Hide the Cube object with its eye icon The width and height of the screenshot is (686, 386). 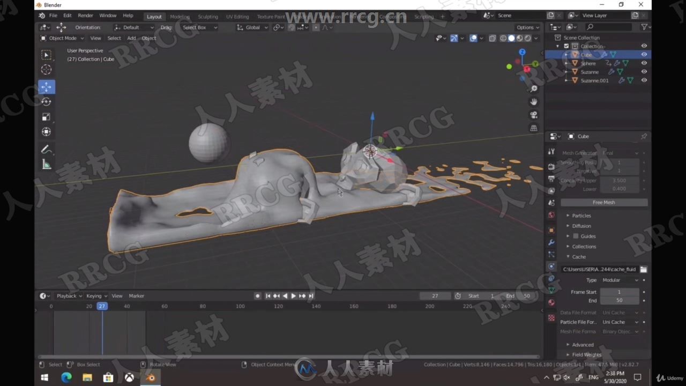pyautogui.click(x=644, y=54)
